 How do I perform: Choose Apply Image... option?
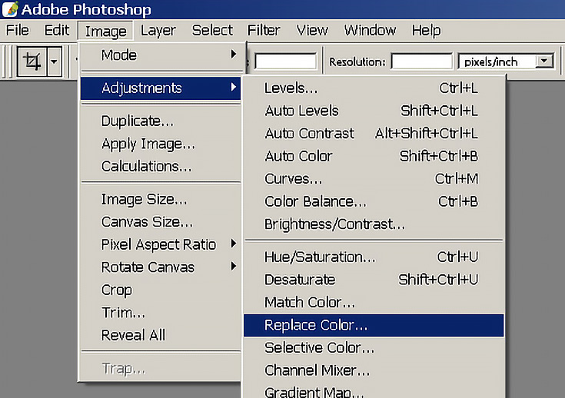click(x=161, y=144)
